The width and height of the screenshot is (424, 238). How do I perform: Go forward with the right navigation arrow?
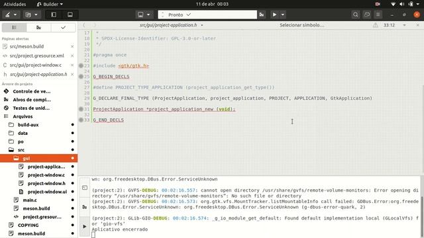(94, 25)
